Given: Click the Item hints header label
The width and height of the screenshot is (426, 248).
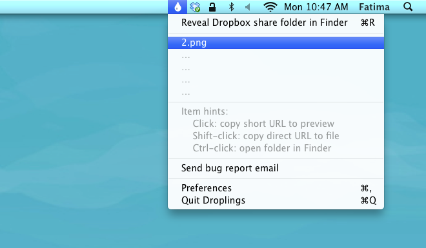Looking at the screenshot, I should coord(205,111).
